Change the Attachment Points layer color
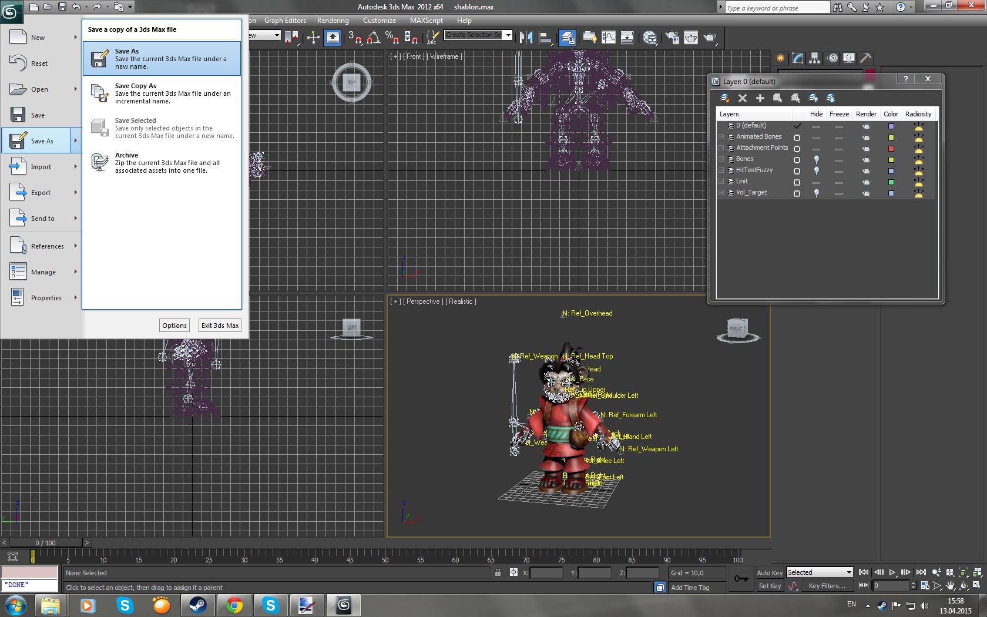Image resolution: width=987 pixels, height=617 pixels. pos(891,149)
